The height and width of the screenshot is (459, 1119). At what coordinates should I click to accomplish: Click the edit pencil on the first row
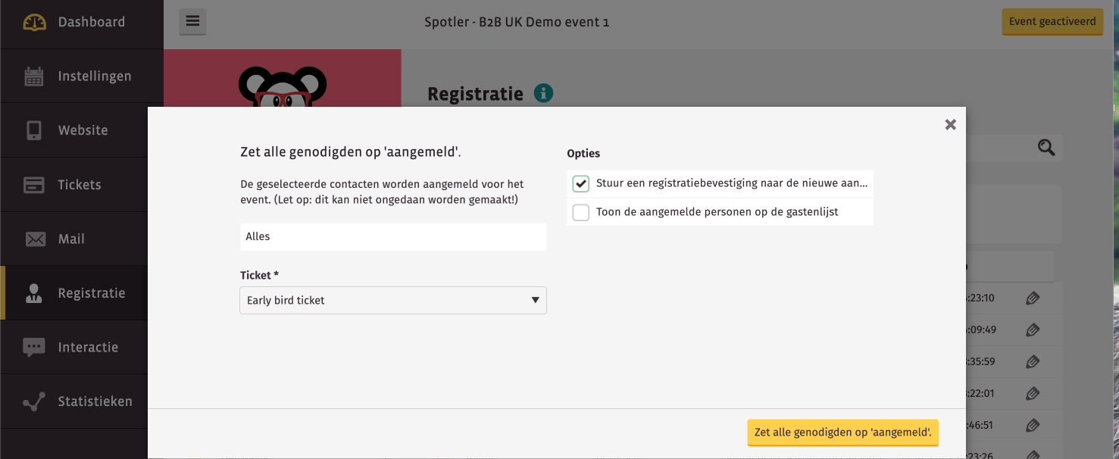[1032, 298]
